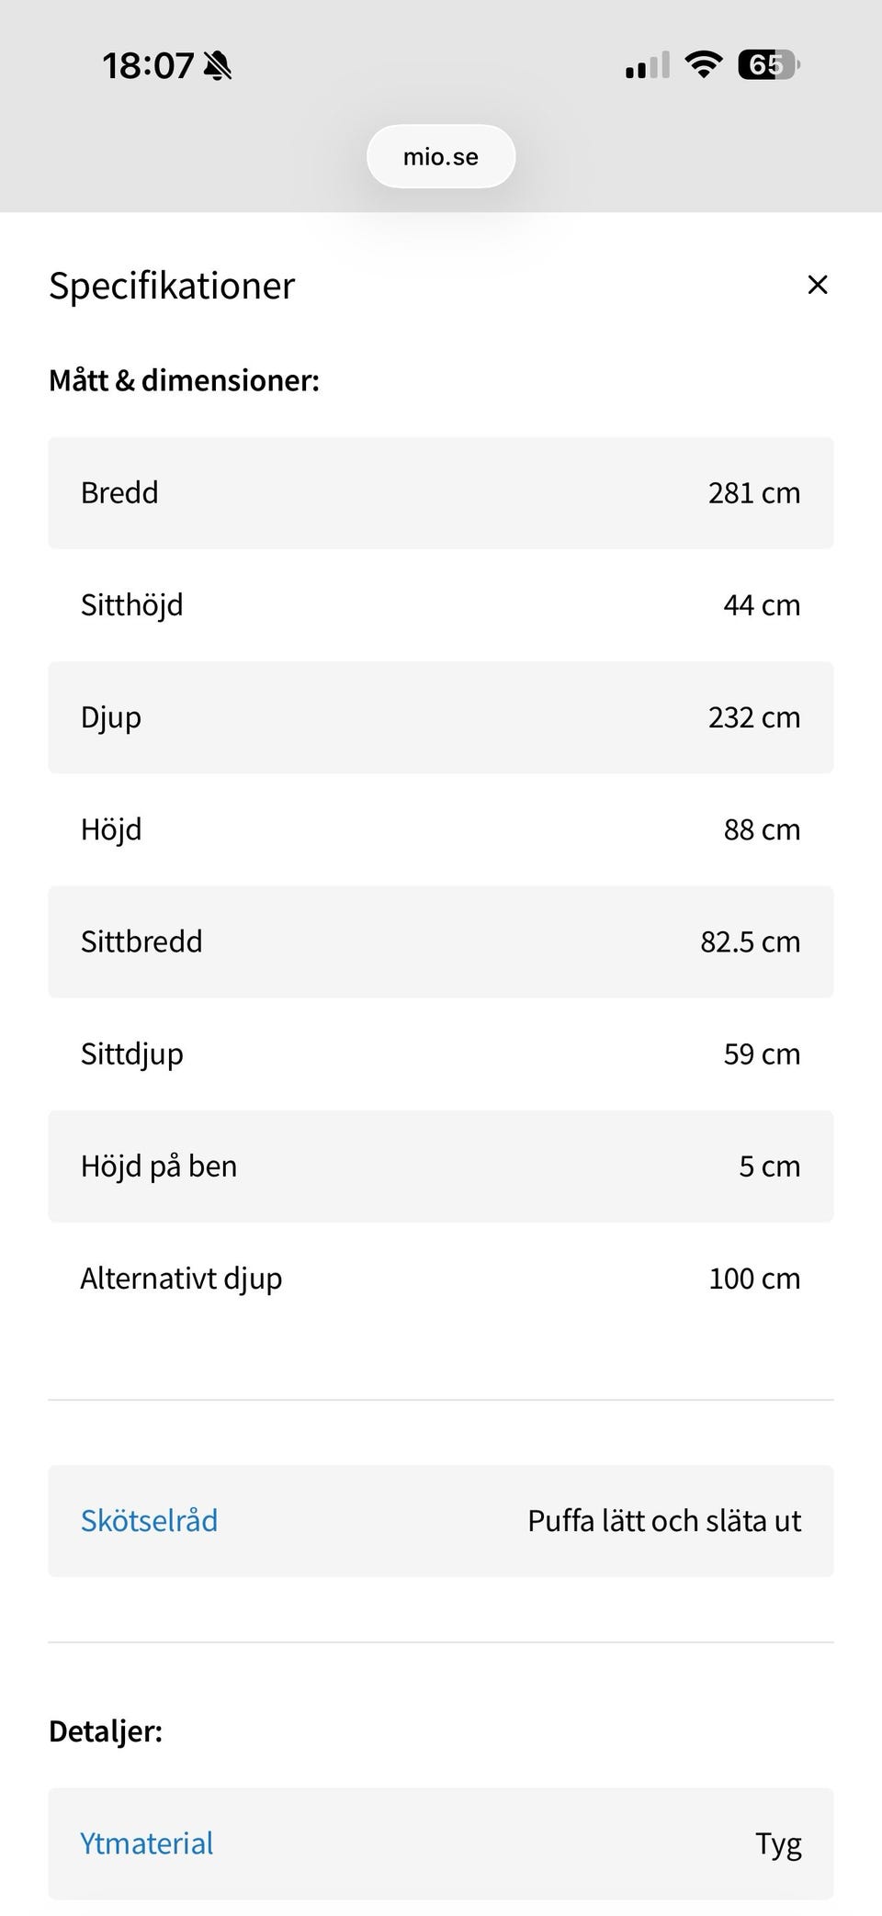
Task: Tap the Specifikationer title text
Action: point(172,286)
